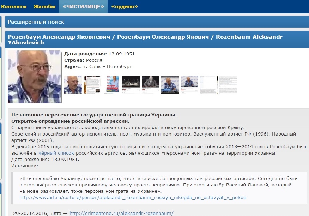Open the crimeatone.ru Ялта link
The image size is (309, 216).
121,213
